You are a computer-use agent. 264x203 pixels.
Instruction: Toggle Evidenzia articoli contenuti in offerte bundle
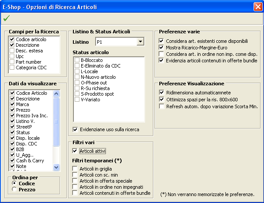coord(161,61)
